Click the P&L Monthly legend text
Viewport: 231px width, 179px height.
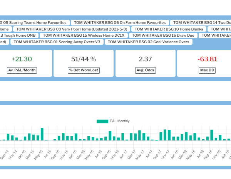(120, 121)
